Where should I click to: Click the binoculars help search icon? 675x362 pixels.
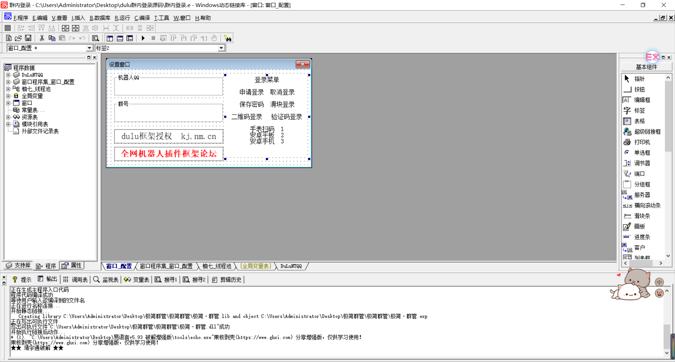[x=228, y=38]
